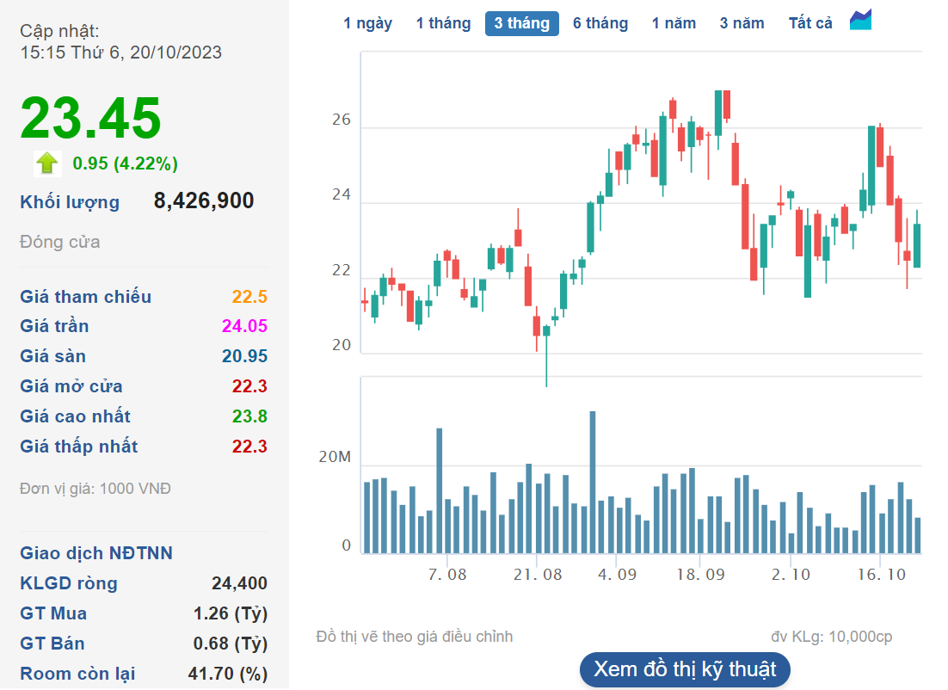Image resolution: width=948 pixels, height=690 pixels.
Task: Click the last green candlestick on chart
Action: tap(917, 245)
